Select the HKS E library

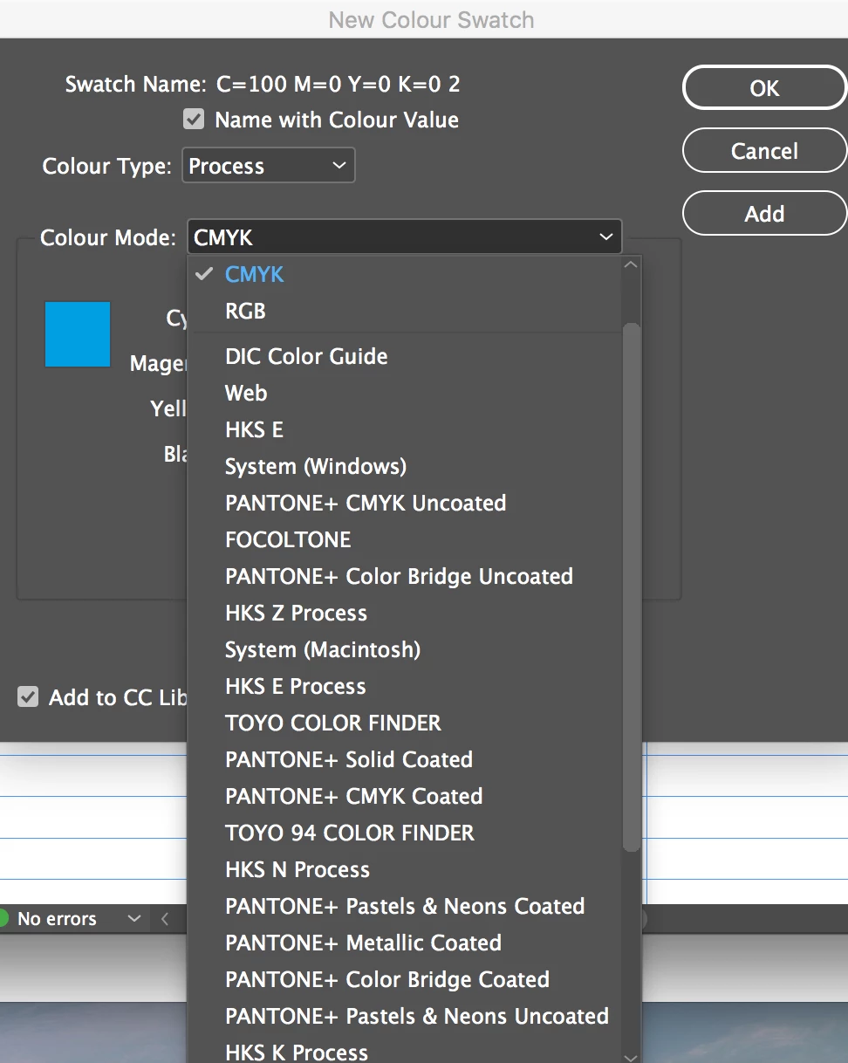[404, 429]
